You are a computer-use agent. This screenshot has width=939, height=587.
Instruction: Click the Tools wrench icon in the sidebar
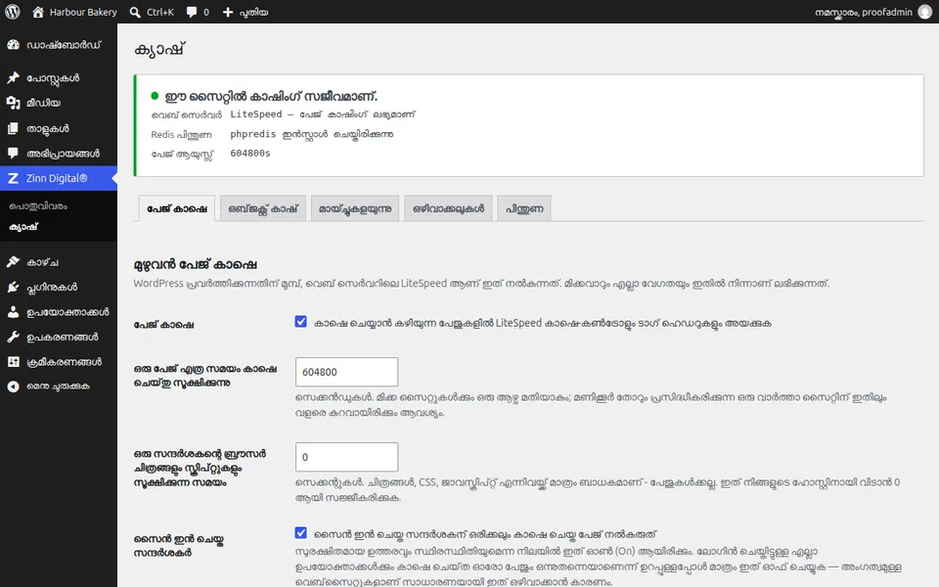click(x=13, y=338)
